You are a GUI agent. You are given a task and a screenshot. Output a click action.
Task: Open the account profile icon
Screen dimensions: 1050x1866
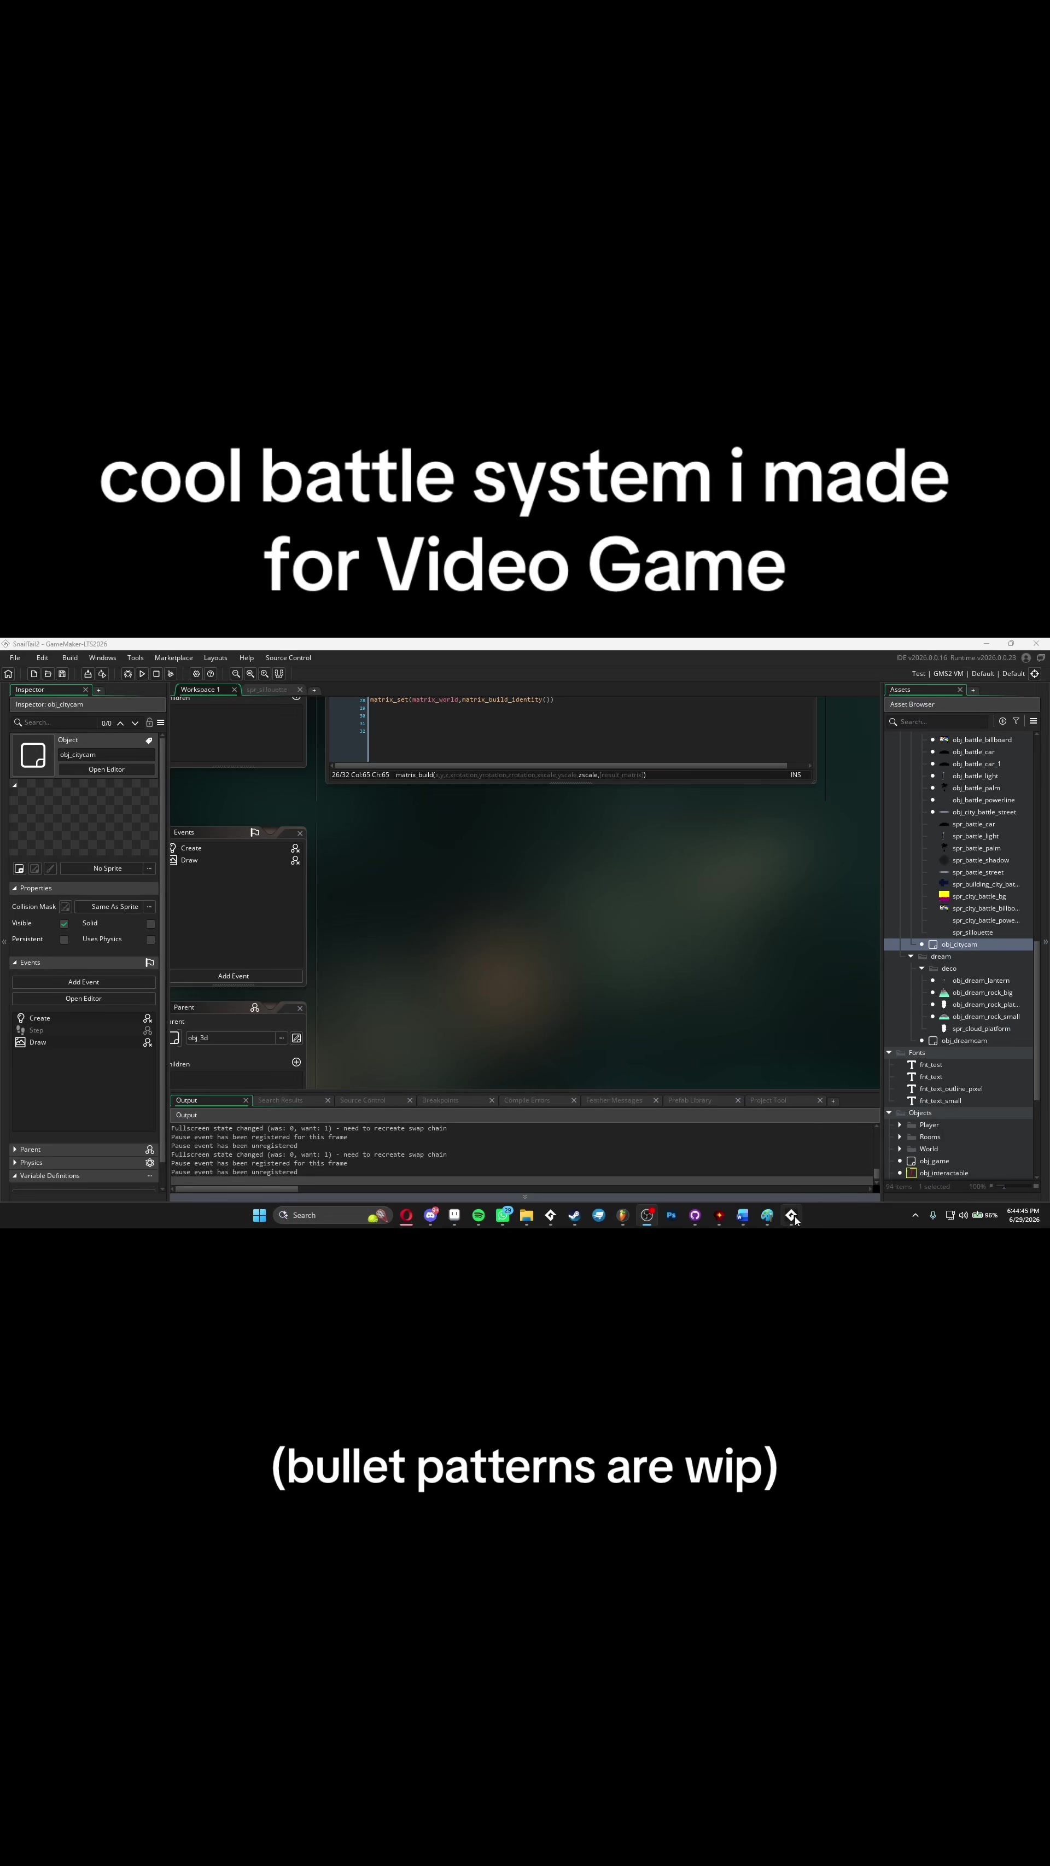(x=1025, y=658)
